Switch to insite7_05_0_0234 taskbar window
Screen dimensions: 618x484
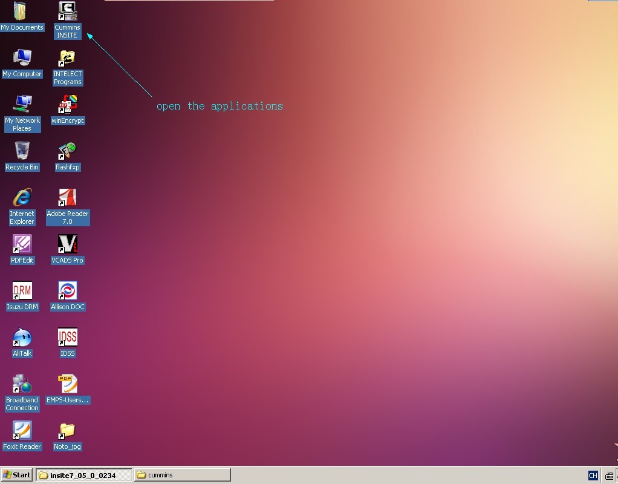[x=84, y=475]
